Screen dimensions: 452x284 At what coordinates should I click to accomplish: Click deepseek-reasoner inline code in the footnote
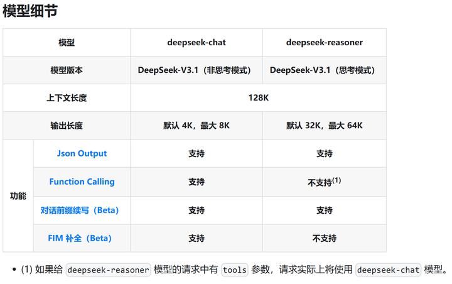(x=108, y=270)
